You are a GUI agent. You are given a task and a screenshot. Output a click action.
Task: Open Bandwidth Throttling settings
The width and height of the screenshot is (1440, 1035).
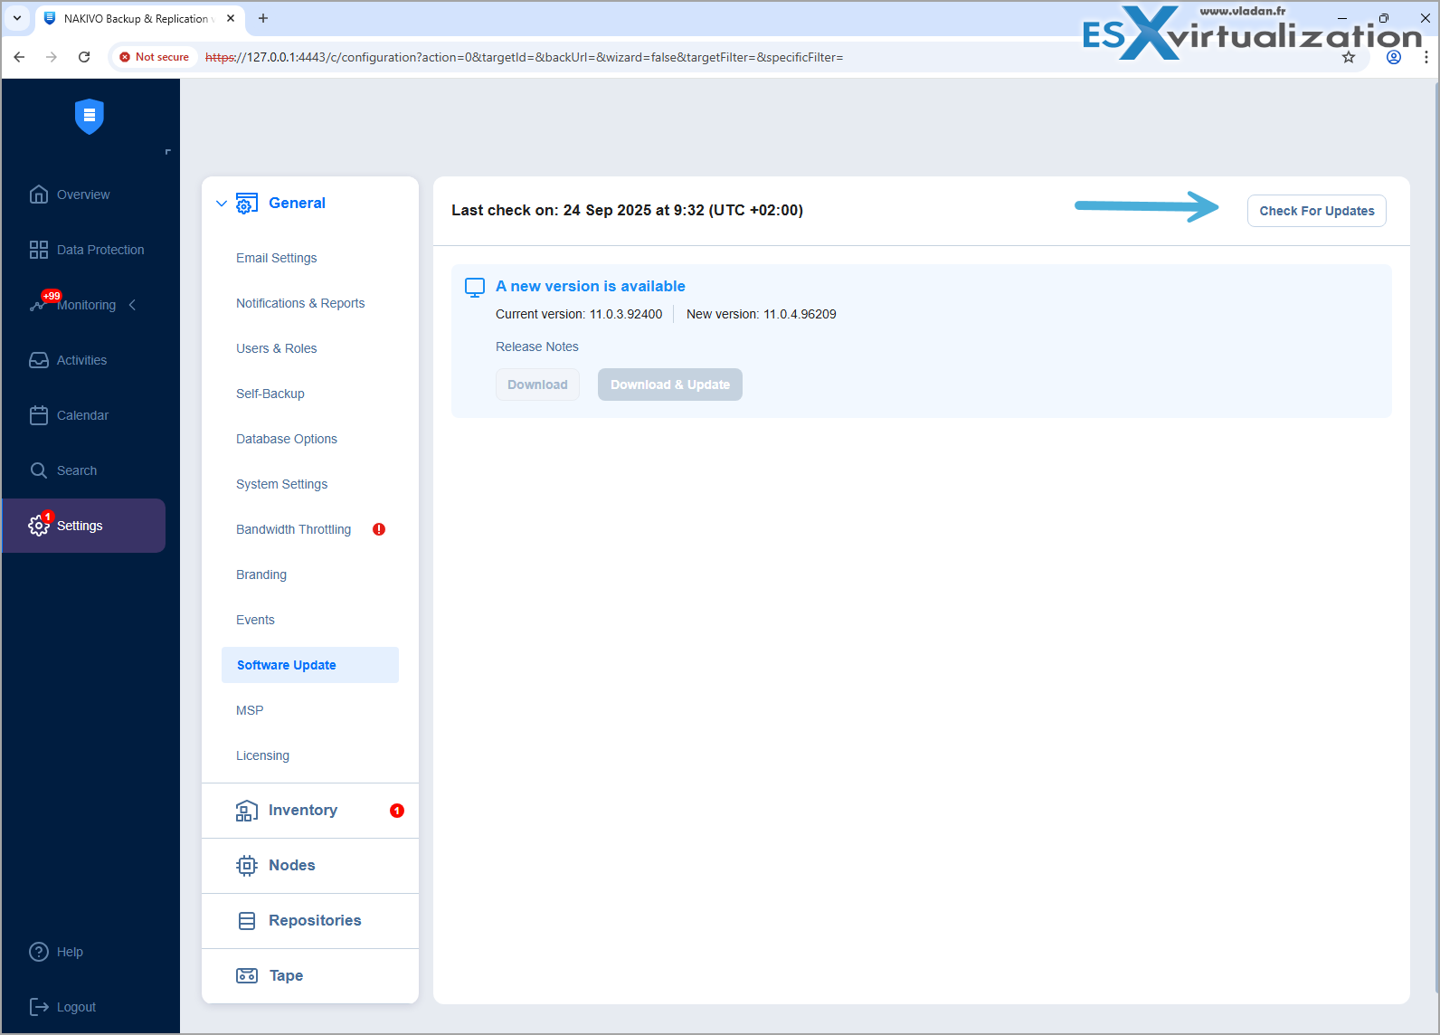coord(294,529)
